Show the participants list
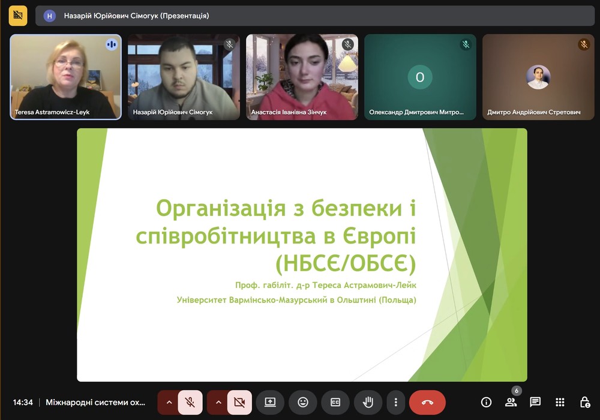The width and height of the screenshot is (600, 420). pos(511,402)
